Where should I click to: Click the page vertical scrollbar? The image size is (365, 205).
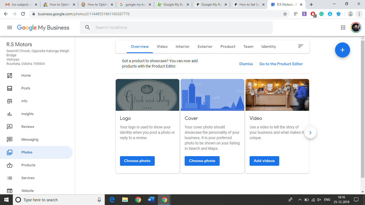pos(363,109)
